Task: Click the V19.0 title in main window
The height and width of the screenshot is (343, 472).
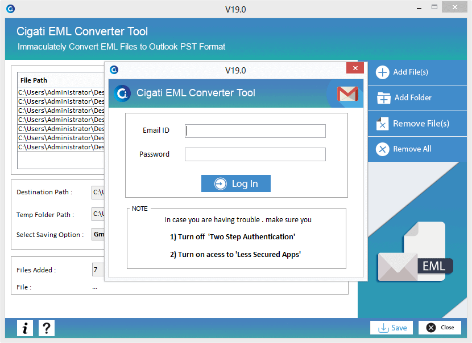Action: point(235,9)
